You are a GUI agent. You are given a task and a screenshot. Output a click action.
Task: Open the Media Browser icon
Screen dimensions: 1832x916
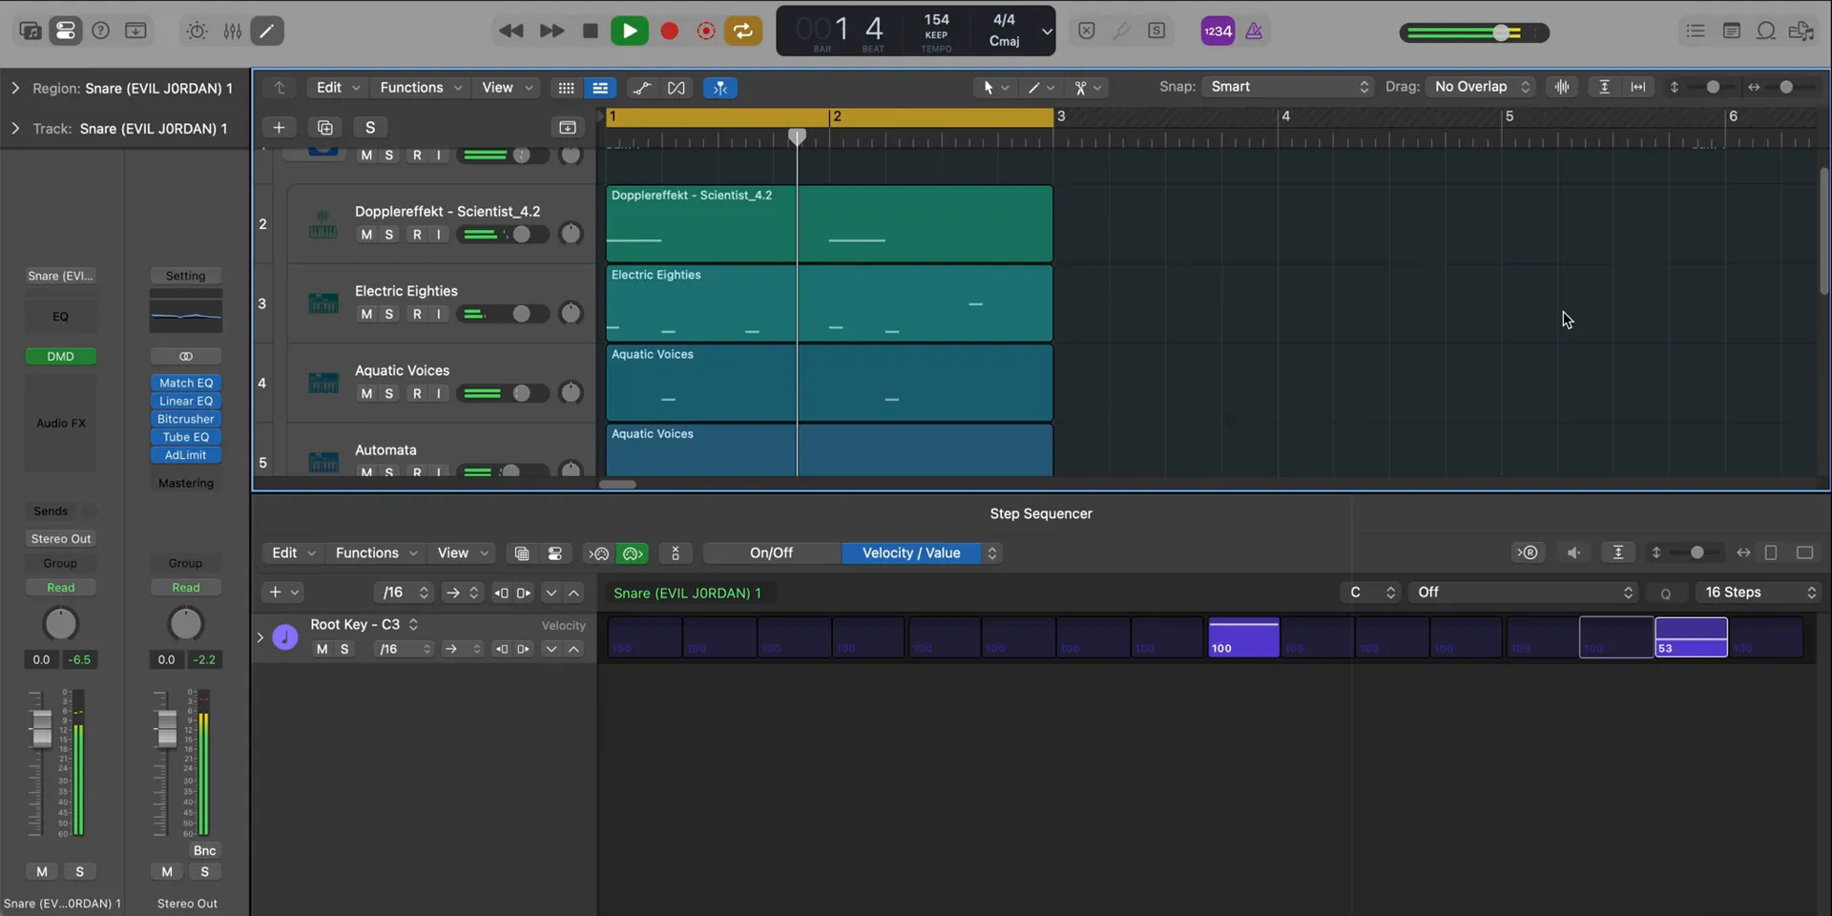pos(1801,31)
